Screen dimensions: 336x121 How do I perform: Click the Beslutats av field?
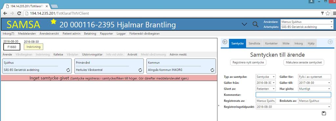pyautogui.click(x=314, y=101)
